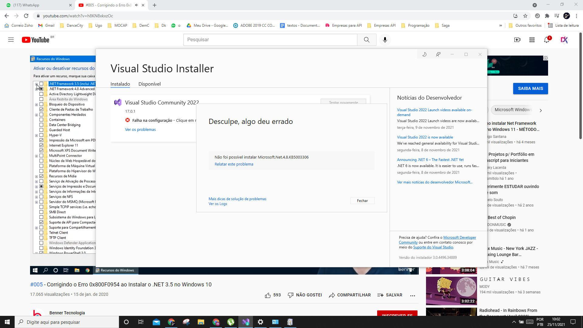Click the YouTube search magnifier button
Viewport: 583px width, 328px height.
pyautogui.click(x=367, y=40)
